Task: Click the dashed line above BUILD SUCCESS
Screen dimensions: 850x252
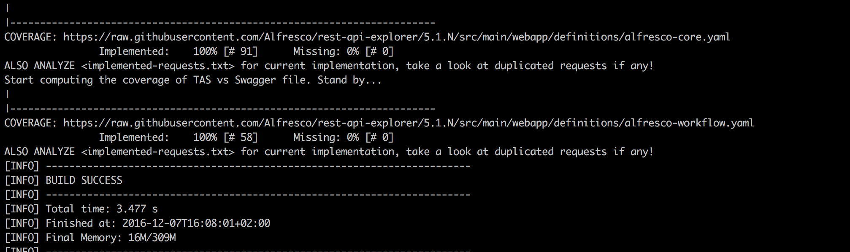Action: point(258,166)
